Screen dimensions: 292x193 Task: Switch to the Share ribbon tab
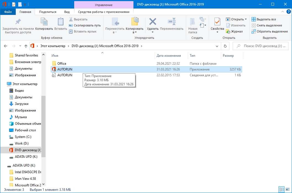coord(48,12)
